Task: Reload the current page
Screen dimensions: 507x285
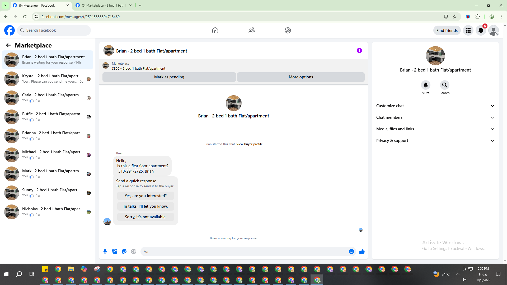Action: tap(25, 17)
